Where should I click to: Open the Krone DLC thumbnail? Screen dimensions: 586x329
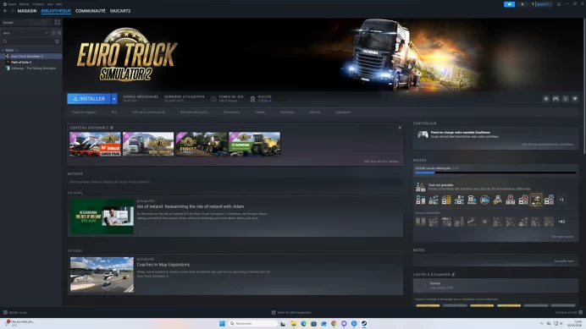(255, 144)
